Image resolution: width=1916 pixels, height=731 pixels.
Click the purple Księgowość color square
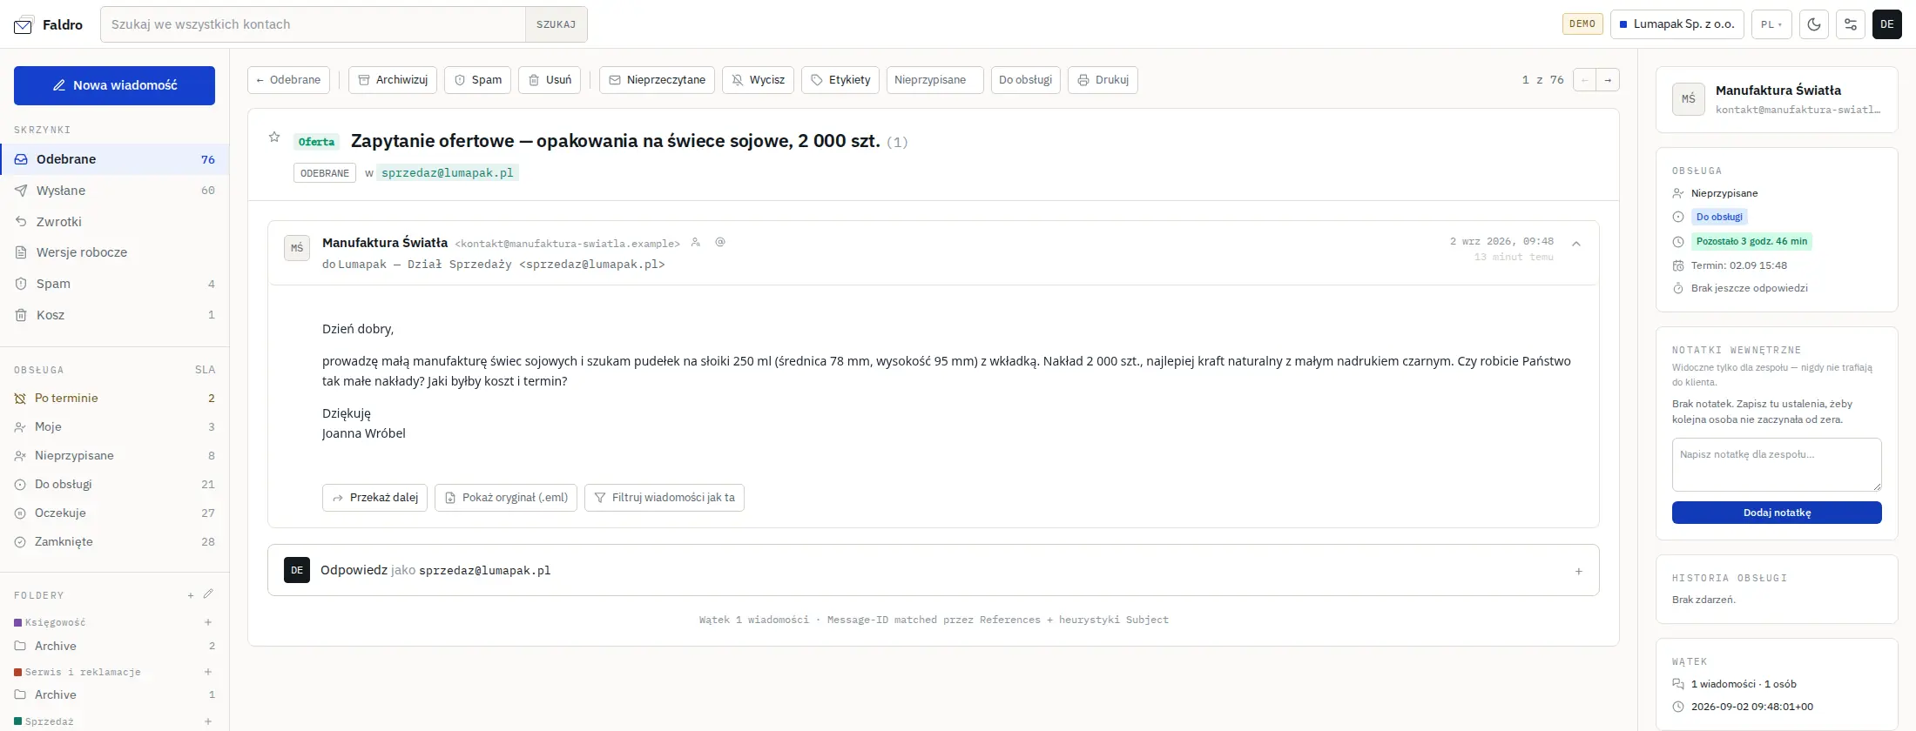click(x=18, y=622)
